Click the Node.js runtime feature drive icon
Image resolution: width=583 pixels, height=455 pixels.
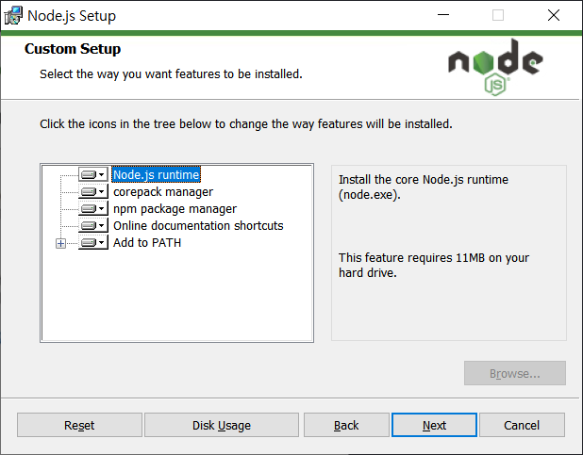(89, 174)
